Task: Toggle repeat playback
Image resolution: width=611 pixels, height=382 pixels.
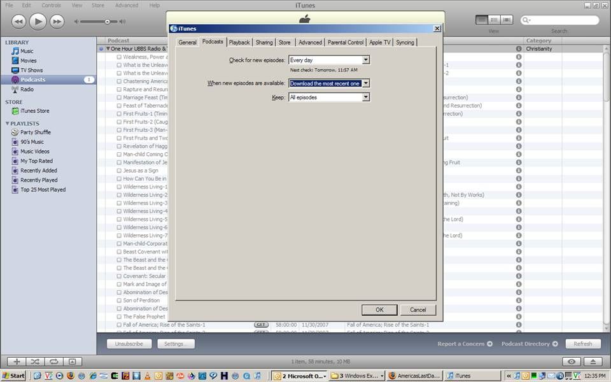Action: coord(53,362)
